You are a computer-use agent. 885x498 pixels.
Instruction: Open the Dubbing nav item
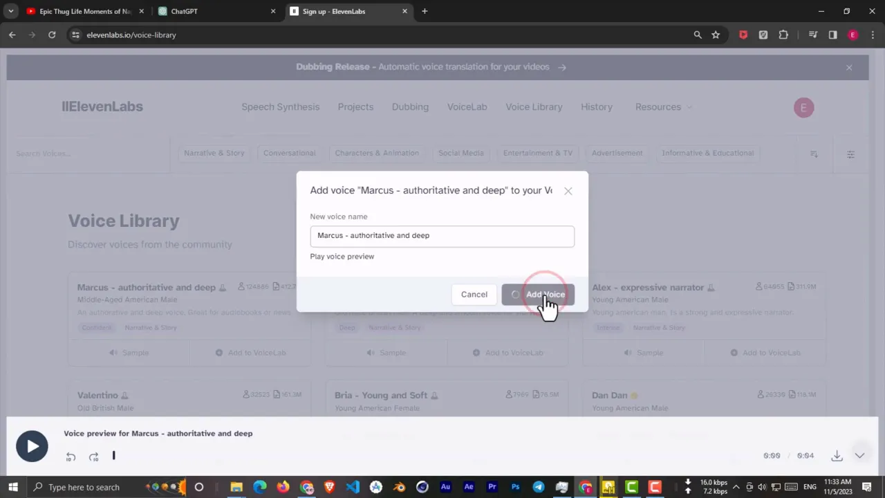pos(410,107)
